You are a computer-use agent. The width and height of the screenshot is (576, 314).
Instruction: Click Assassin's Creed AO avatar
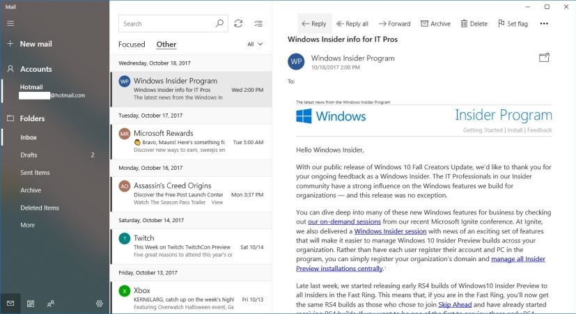tap(125, 186)
